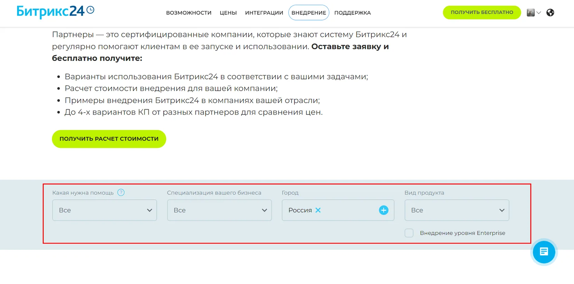Click the Какая нужна помощь label

click(83, 193)
